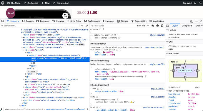
Task: Collapse the Box Model section
Action: coord(167,53)
